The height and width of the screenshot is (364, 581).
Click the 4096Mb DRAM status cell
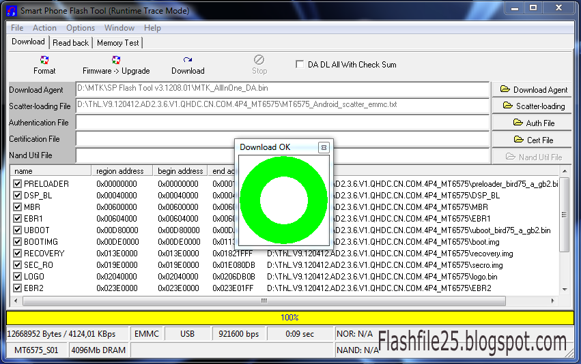click(98, 350)
